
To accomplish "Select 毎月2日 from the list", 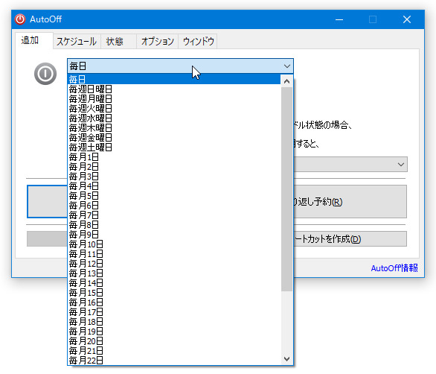I will (x=174, y=167).
